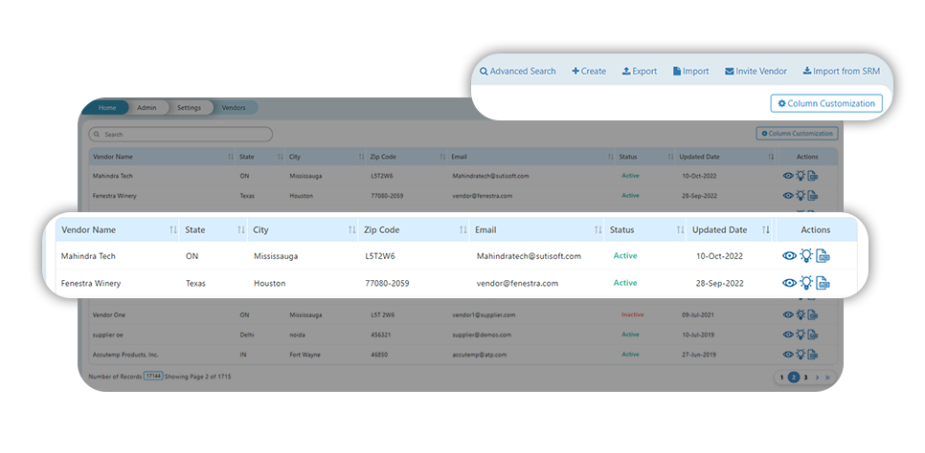Click the eye icon in enlarged Mahindra Tech row
The width and height of the screenshot is (925, 453).
[789, 256]
